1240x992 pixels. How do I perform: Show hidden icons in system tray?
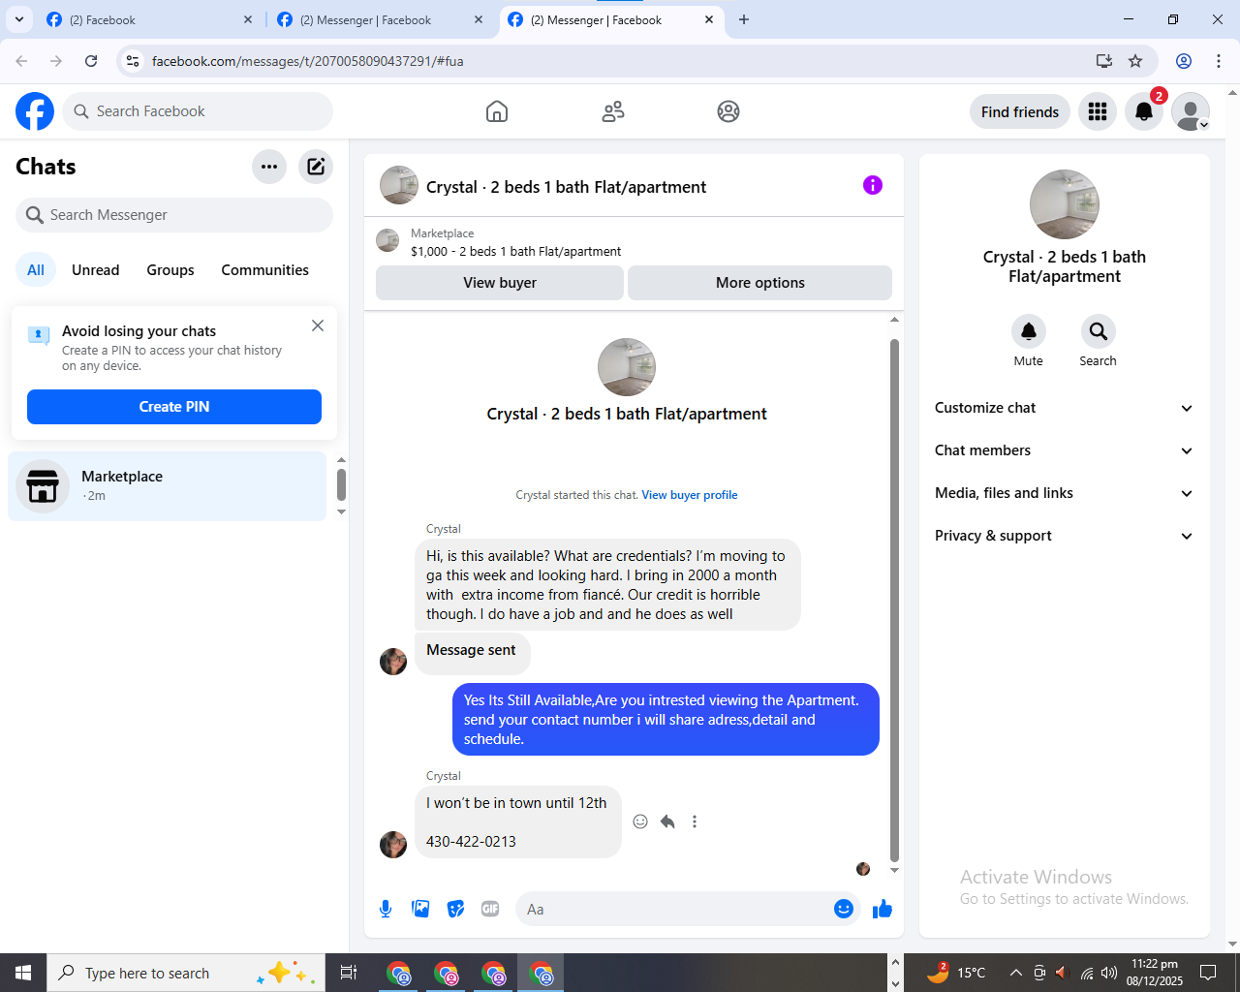point(1015,973)
